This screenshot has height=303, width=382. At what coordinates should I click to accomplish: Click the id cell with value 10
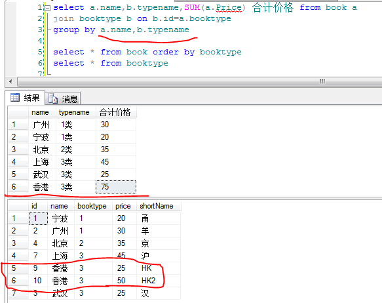click(x=38, y=281)
